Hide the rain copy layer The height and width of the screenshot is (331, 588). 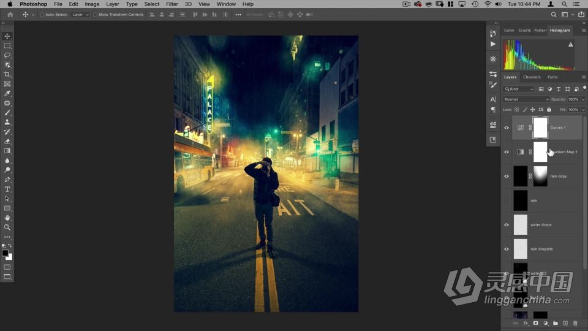tap(507, 176)
